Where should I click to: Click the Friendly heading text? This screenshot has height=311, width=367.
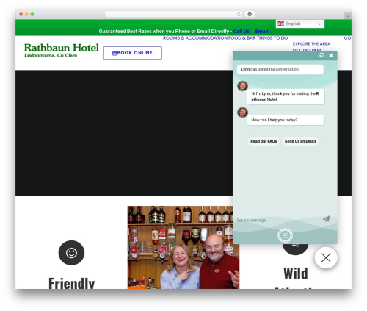[71, 283]
